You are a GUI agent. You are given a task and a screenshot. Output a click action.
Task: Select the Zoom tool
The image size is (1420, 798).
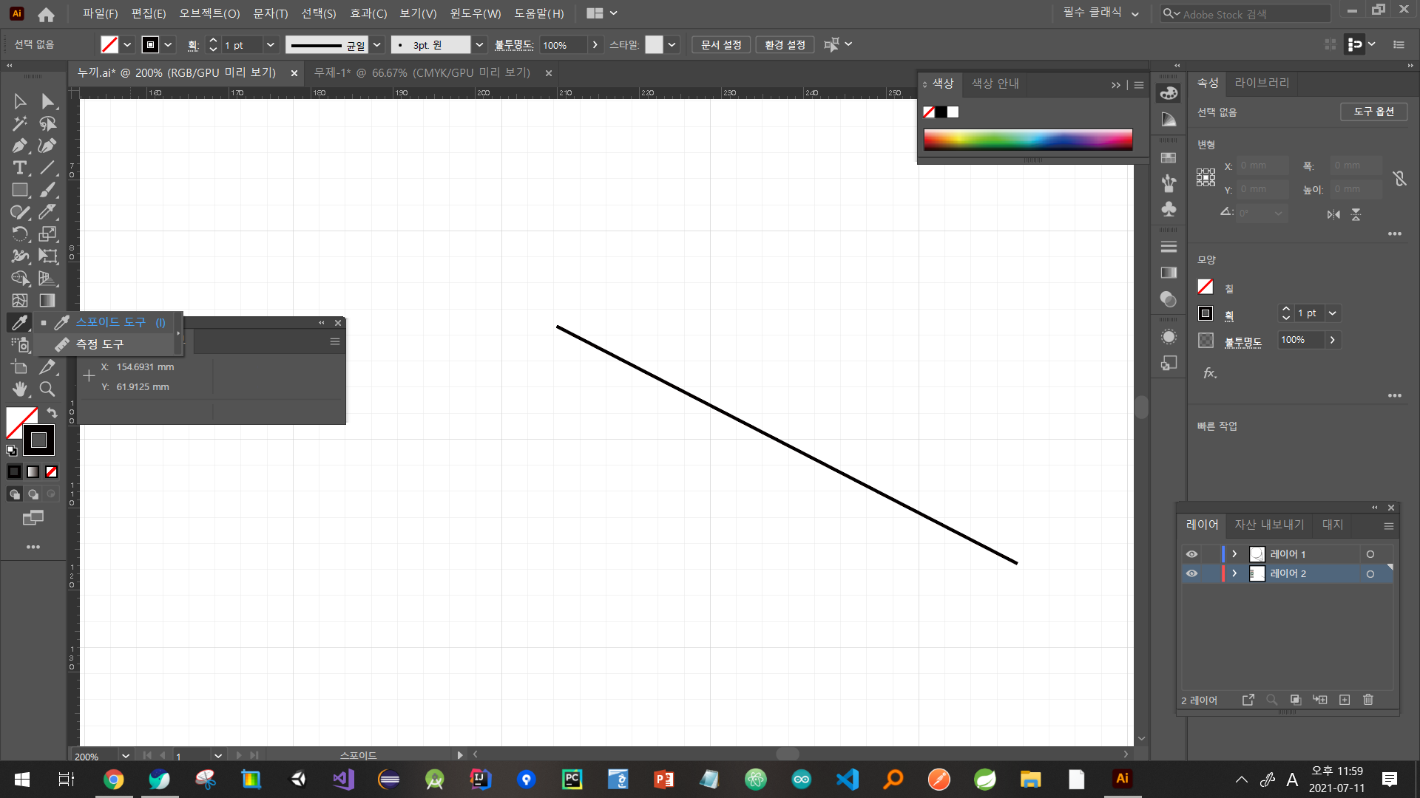pos(47,389)
